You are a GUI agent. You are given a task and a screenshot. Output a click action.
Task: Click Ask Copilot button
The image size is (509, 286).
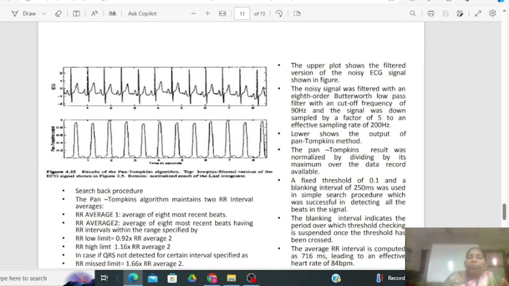tap(142, 14)
